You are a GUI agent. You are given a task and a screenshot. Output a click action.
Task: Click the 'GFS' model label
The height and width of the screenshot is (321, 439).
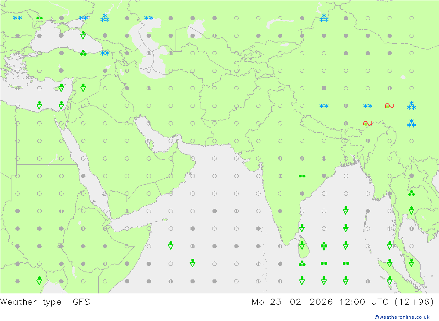click(x=82, y=302)
